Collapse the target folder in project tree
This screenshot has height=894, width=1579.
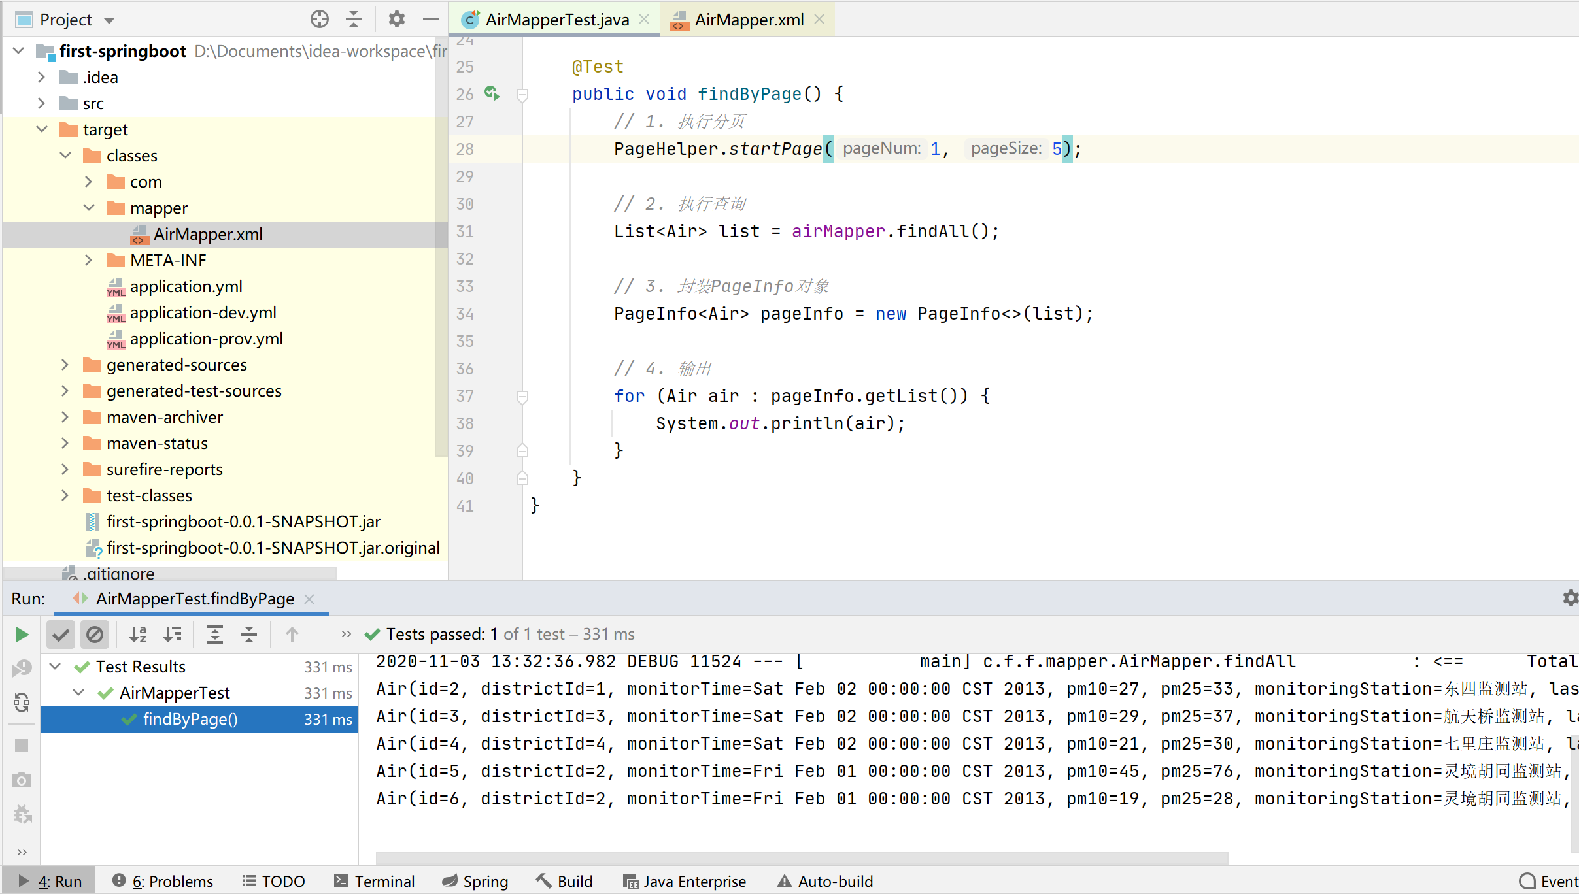(42, 129)
